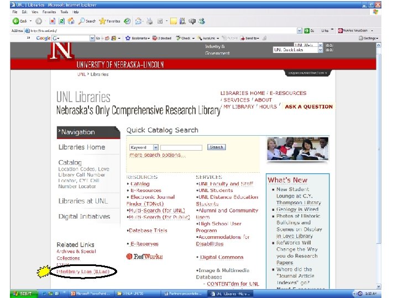Click the yellow note toolbar icon

coord(174,22)
